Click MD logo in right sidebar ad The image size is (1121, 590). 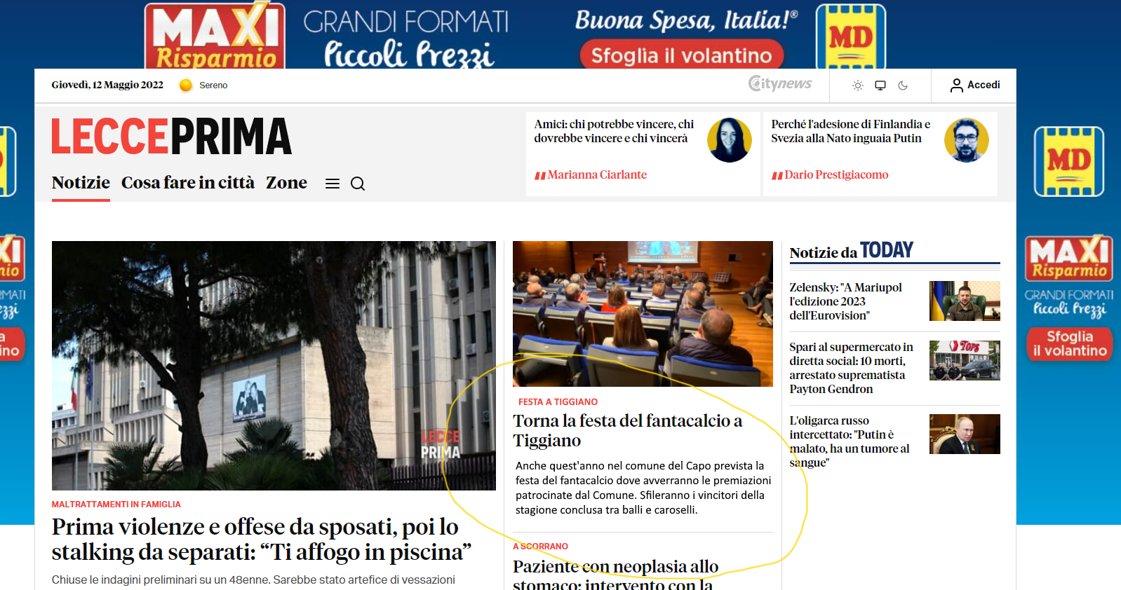[1069, 162]
